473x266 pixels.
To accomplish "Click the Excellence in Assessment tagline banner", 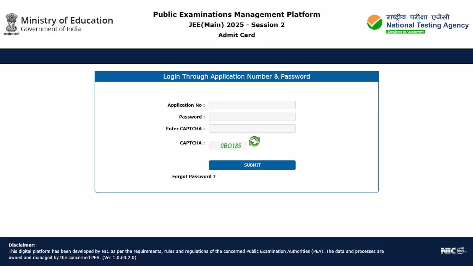I will tap(406, 32).
